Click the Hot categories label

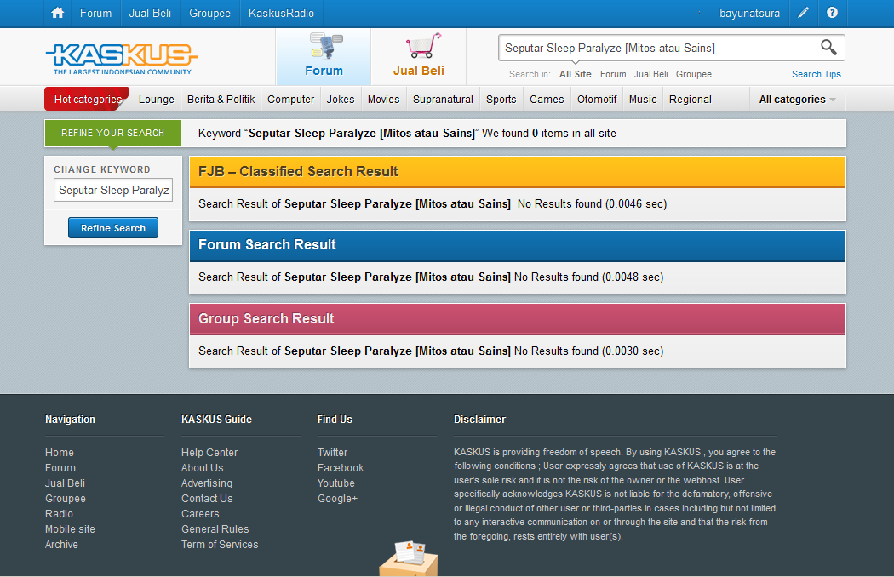click(88, 100)
